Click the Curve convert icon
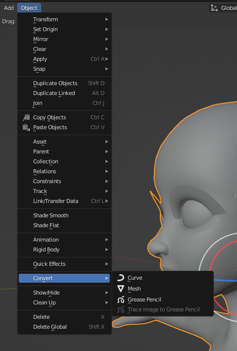The width and height of the screenshot is (237, 351). tap(121, 278)
